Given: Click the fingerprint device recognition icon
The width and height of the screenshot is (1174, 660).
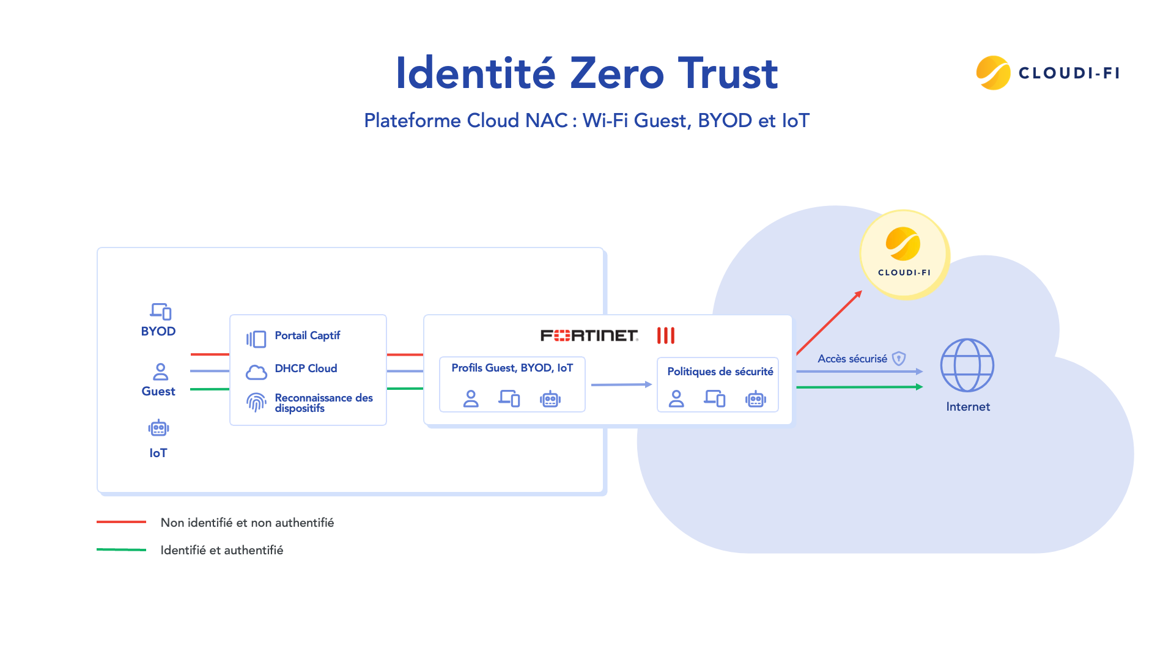Looking at the screenshot, I should pyautogui.click(x=256, y=402).
